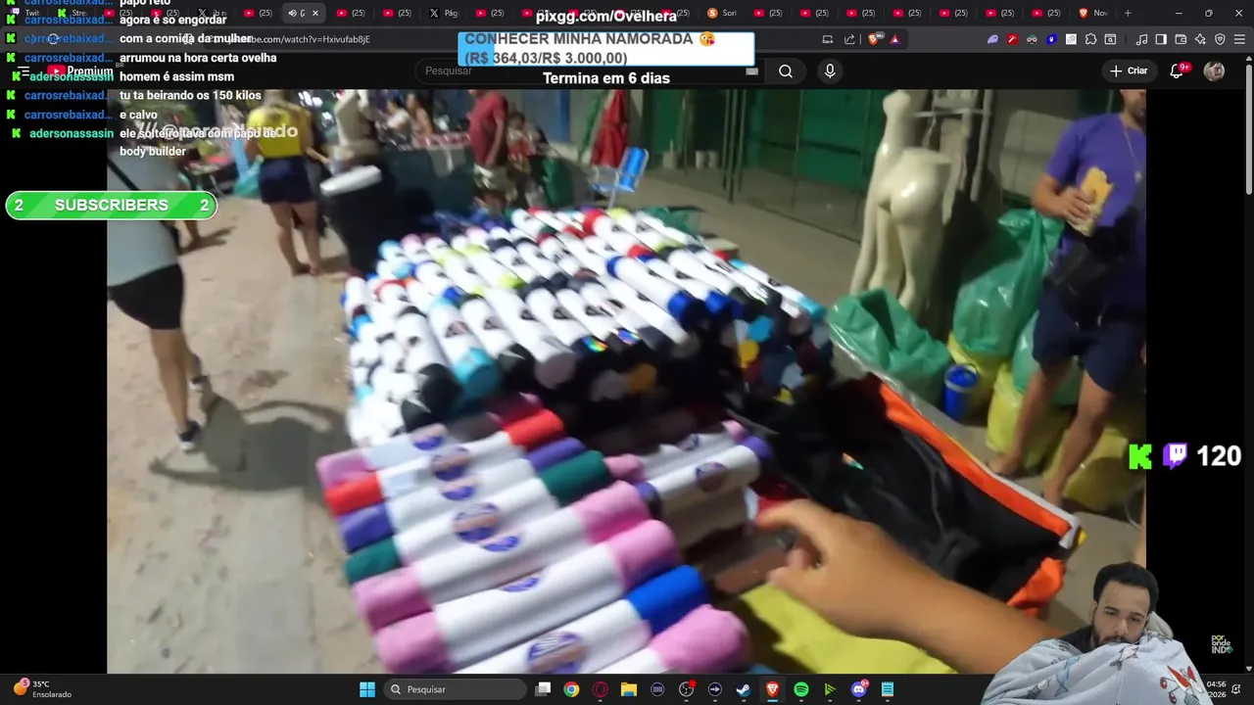Screen dimensions: 1254x705
Task: Click the blue mouse extension icon
Action: tap(1051, 39)
